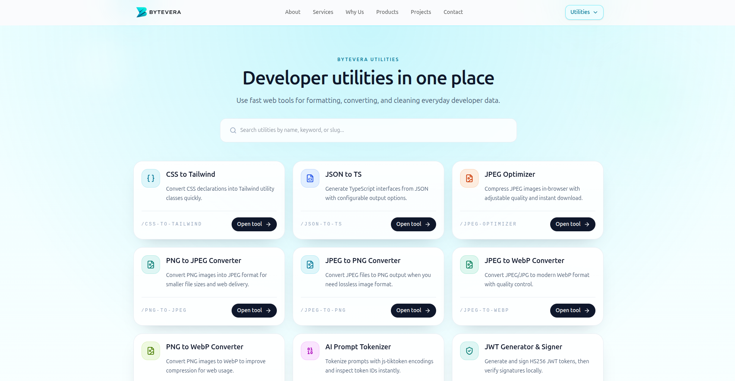The height and width of the screenshot is (381, 735).
Task: Open the CSS to Tailwind tool
Action: 254,224
